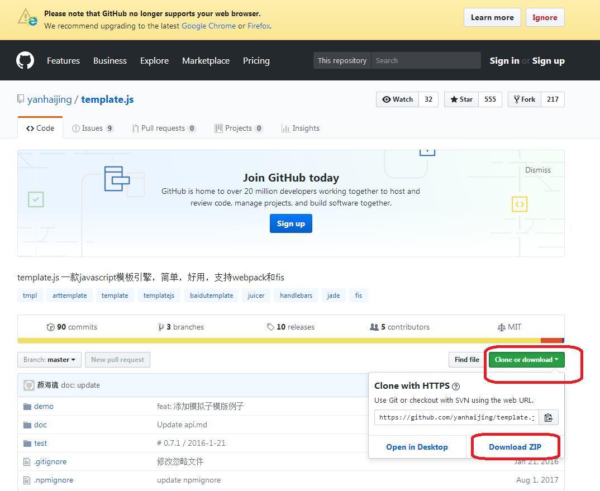This screenshot has width=600, height=491.
Task: Open the jade topic tag
Action: click(x=334, y=295)
